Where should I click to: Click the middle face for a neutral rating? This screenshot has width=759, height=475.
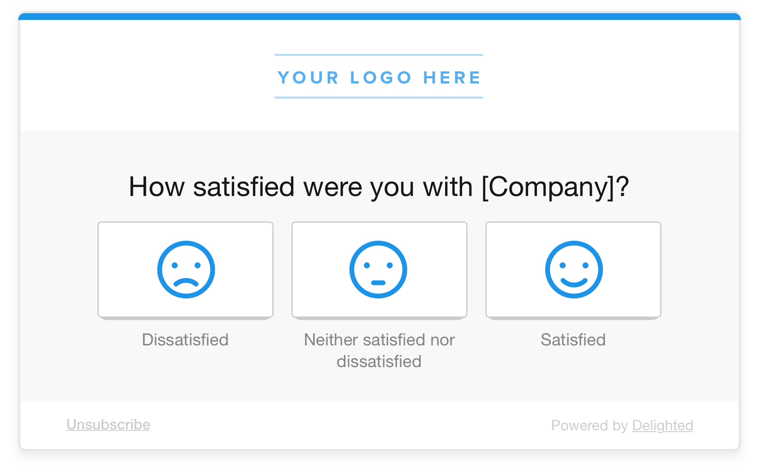pos(379,269)
